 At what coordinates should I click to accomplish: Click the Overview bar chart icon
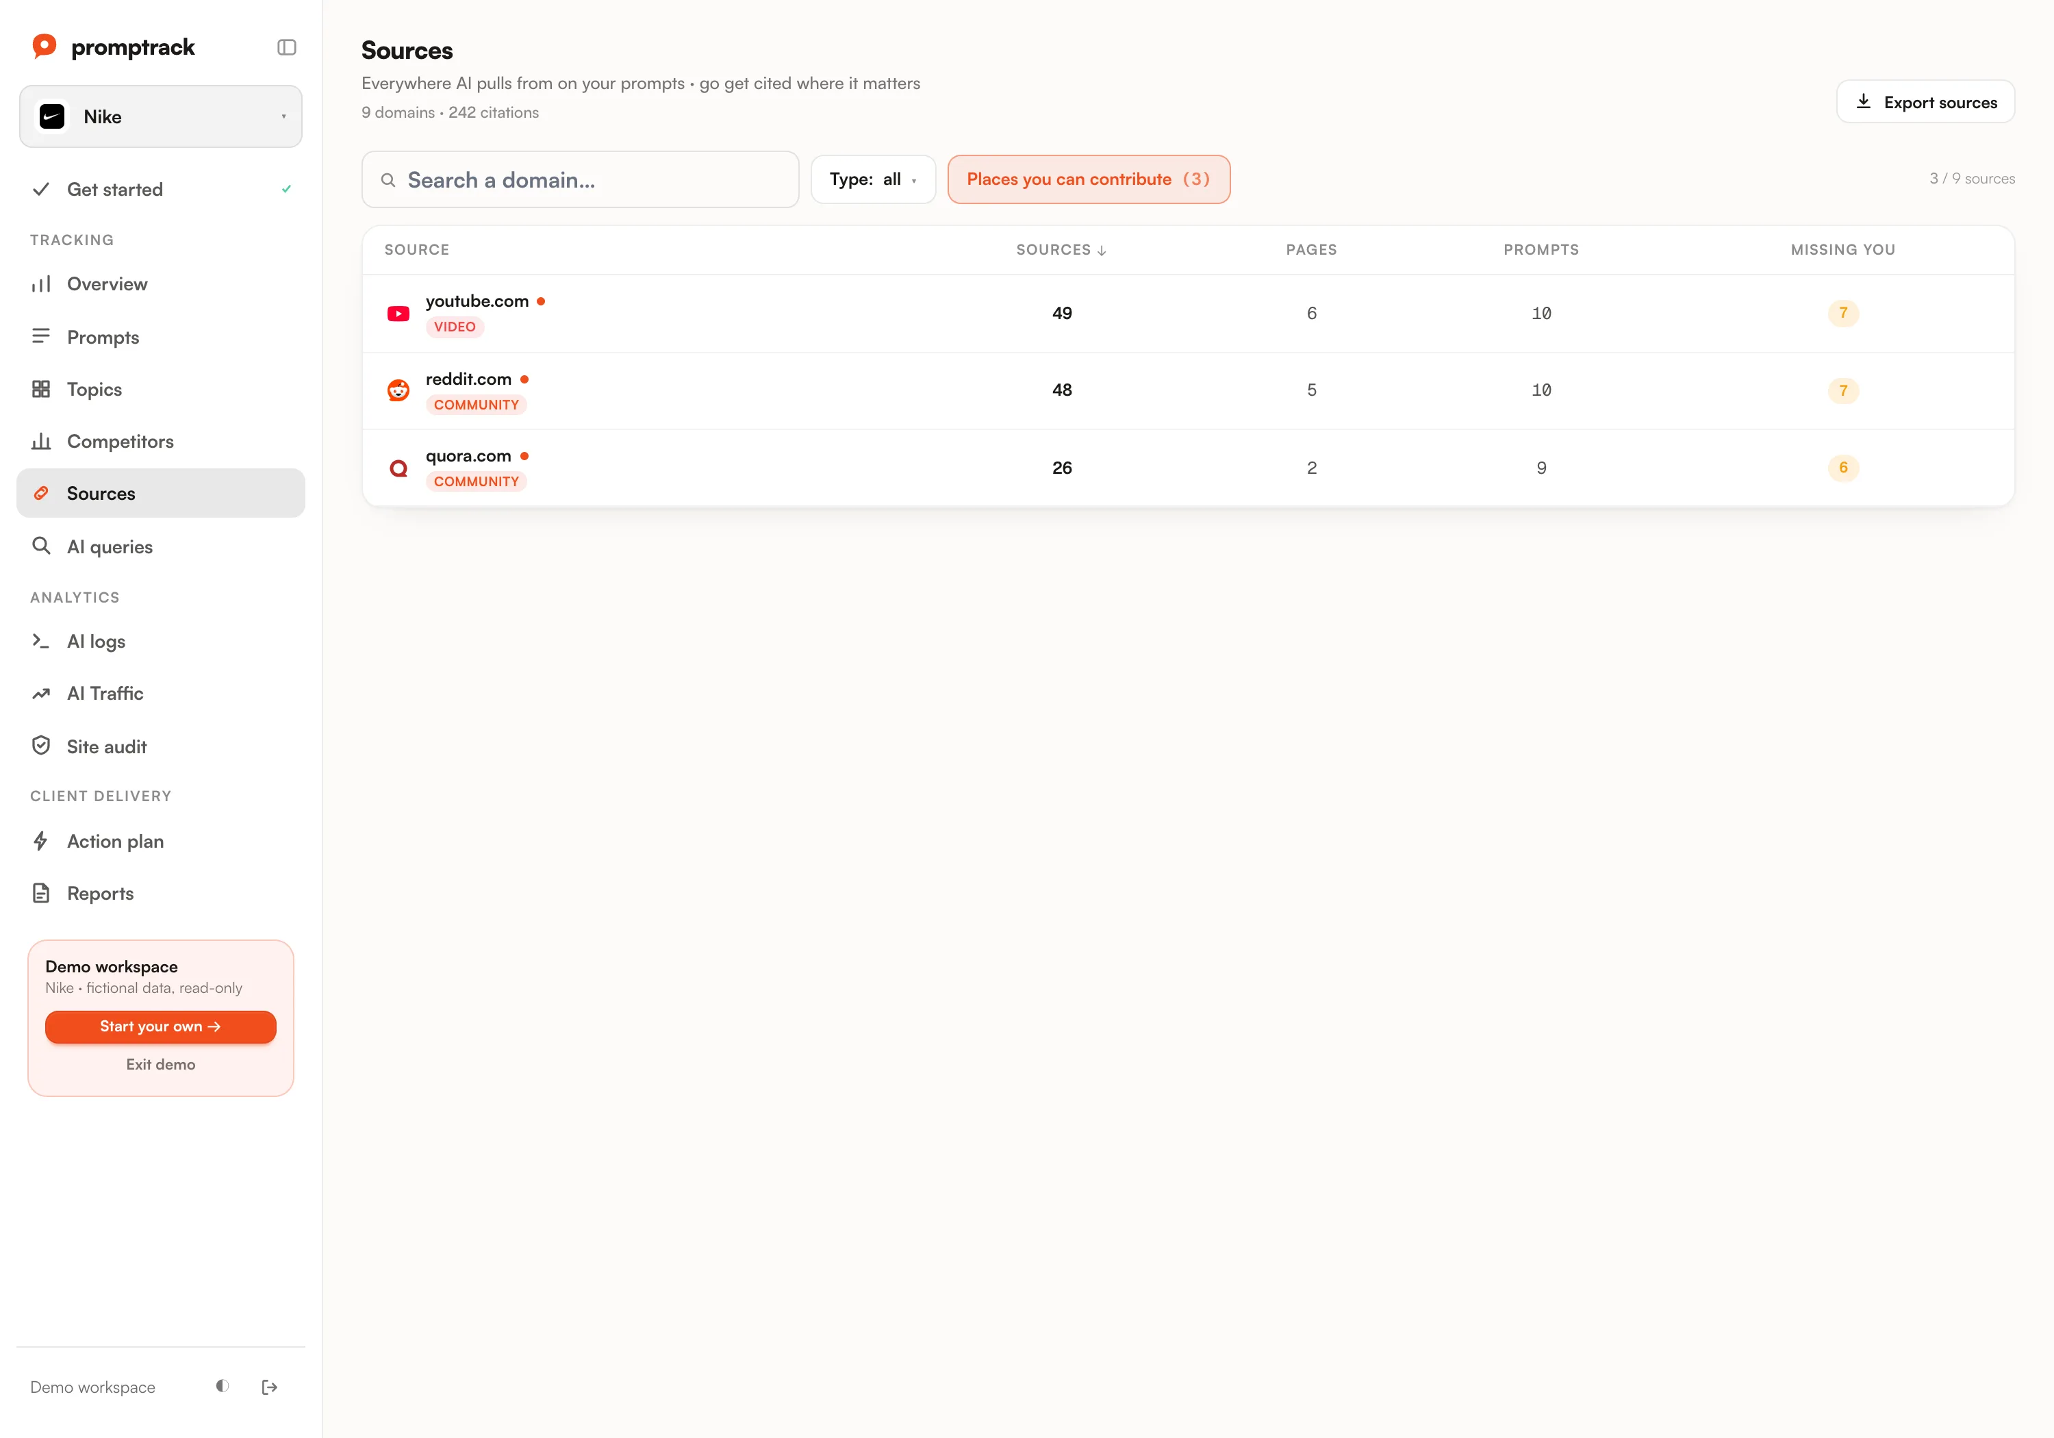[41, 283]
